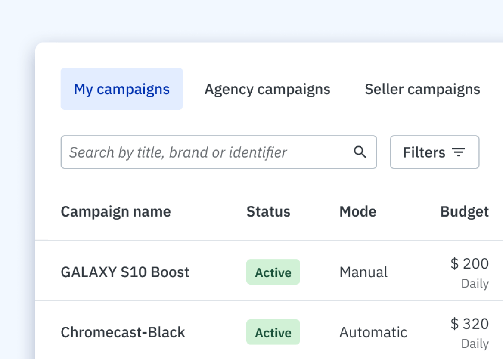Select the My campaigns tab
Viewport: 503px width, 359px height.
121,89
